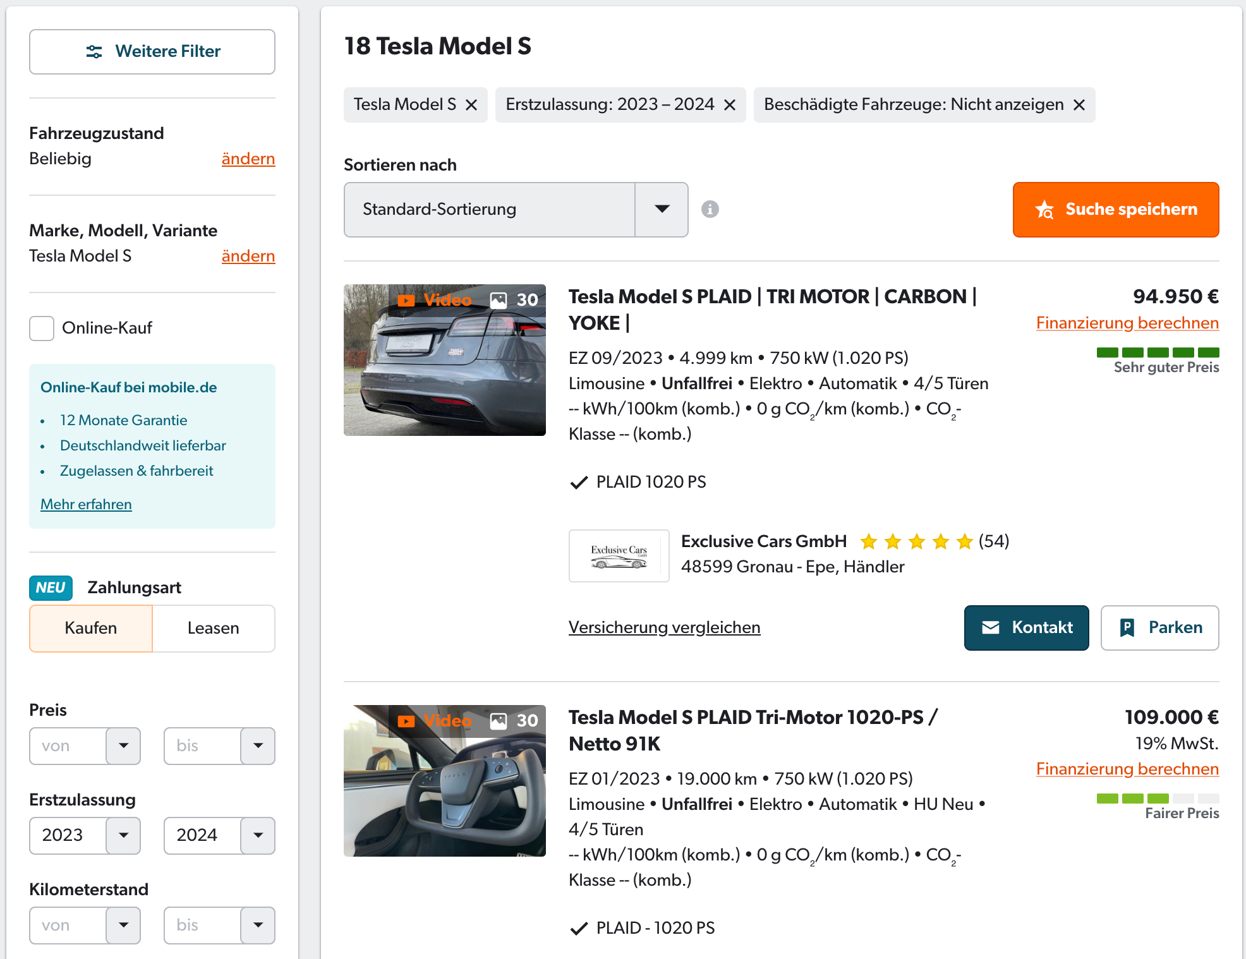Show sorting info via the info icon
This screenshot has width=1246, height=959.
(710, 209)
